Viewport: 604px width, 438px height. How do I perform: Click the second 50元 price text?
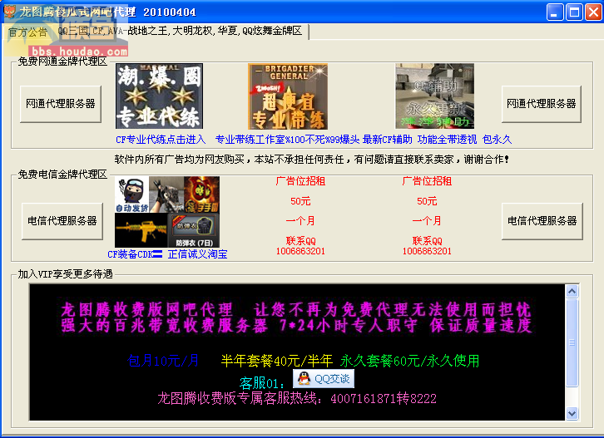(427, 201)
